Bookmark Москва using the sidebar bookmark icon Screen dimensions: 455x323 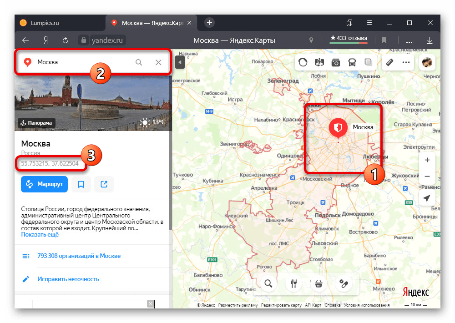tap(81, 184)
